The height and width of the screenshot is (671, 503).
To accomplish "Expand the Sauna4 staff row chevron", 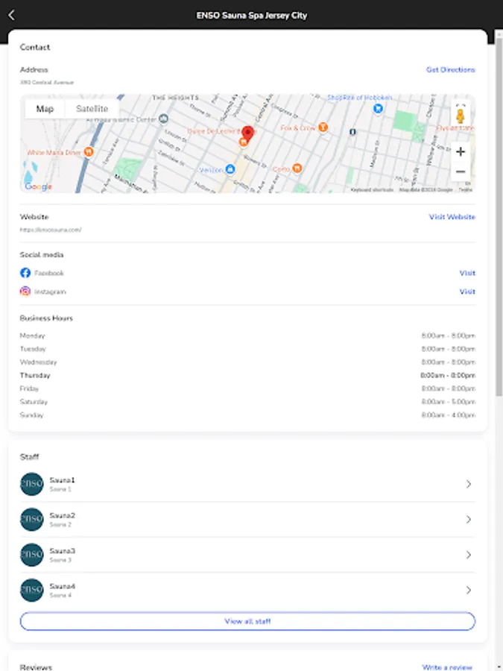I will coord(469,590).
